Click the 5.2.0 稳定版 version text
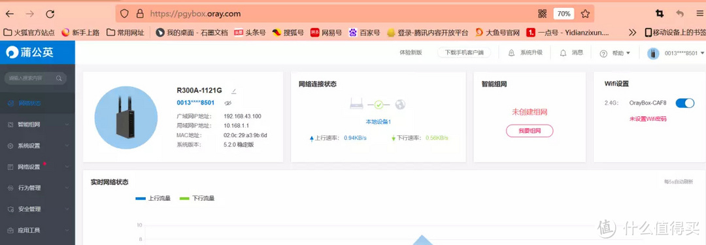 point(239,144)
